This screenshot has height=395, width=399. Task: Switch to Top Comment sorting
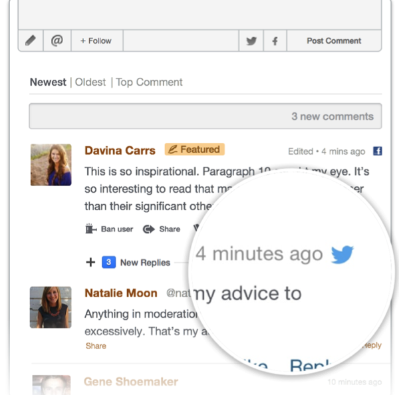click(x=149, y=82)
